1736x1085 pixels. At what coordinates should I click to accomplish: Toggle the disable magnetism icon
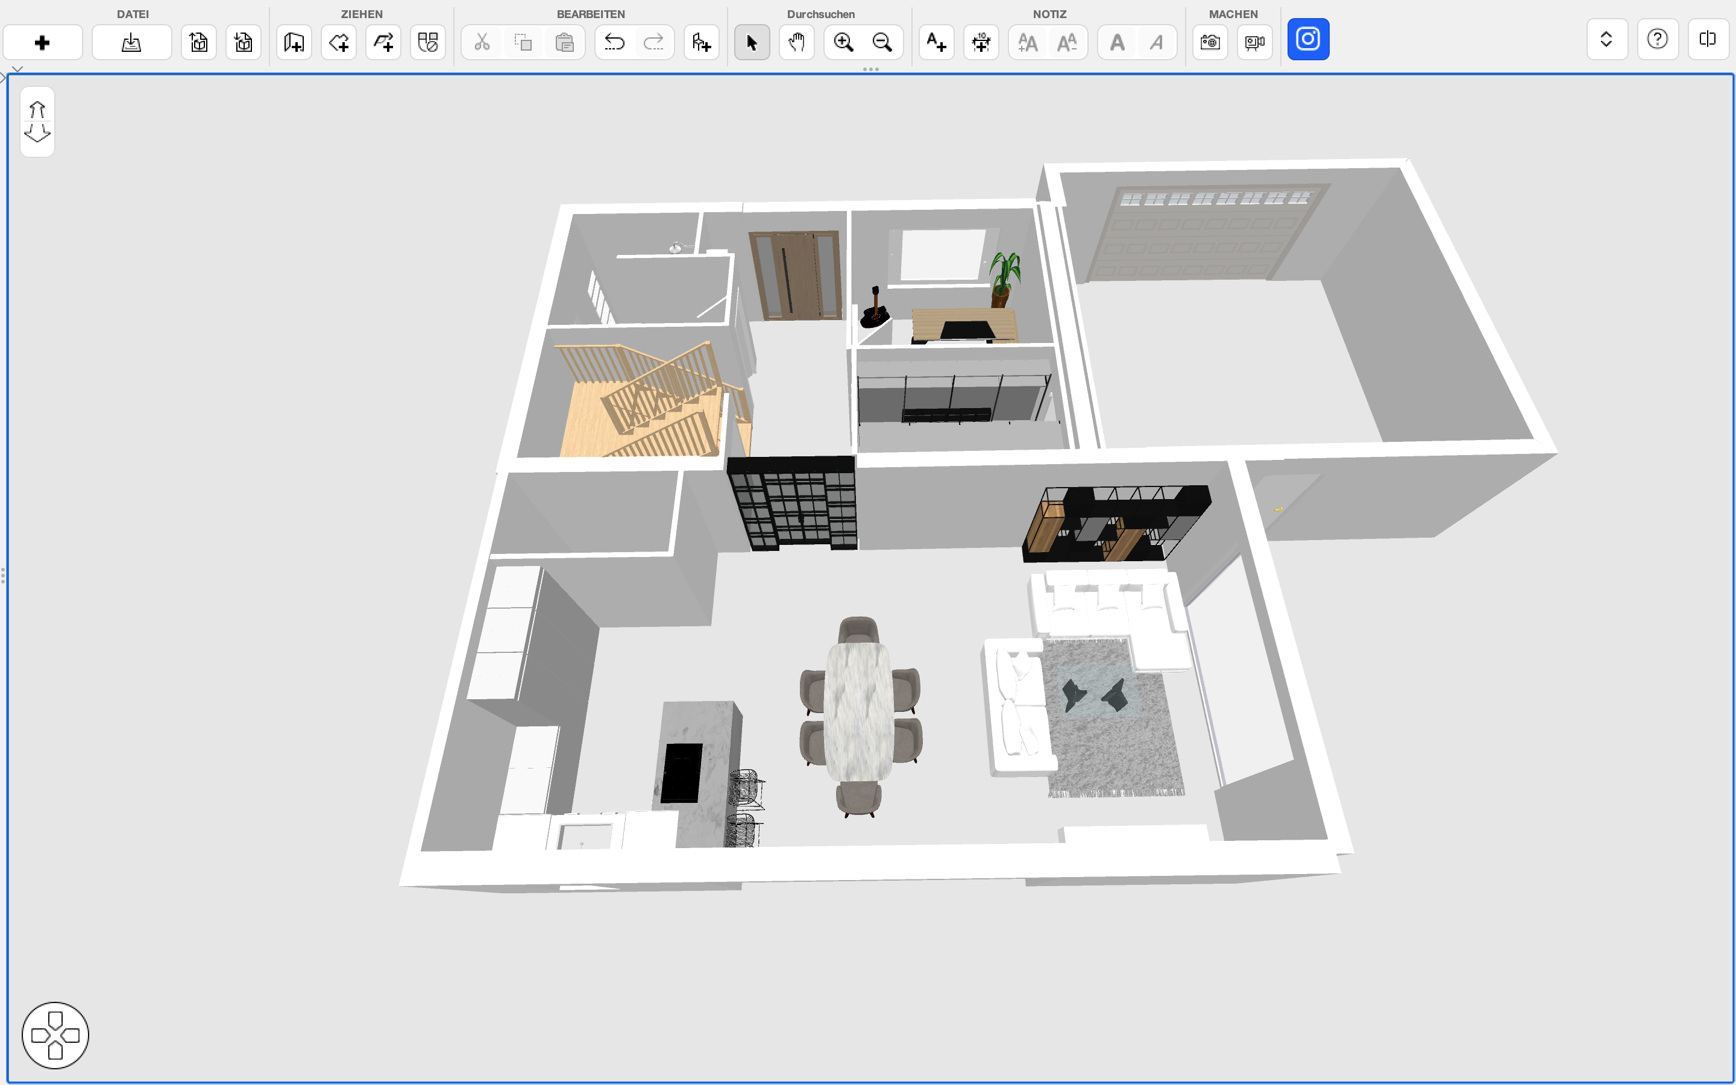(x=427, y=43)
